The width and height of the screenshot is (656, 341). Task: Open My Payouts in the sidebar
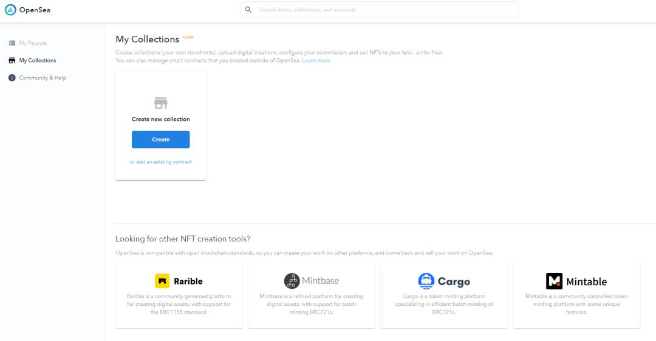click(33, 43)
